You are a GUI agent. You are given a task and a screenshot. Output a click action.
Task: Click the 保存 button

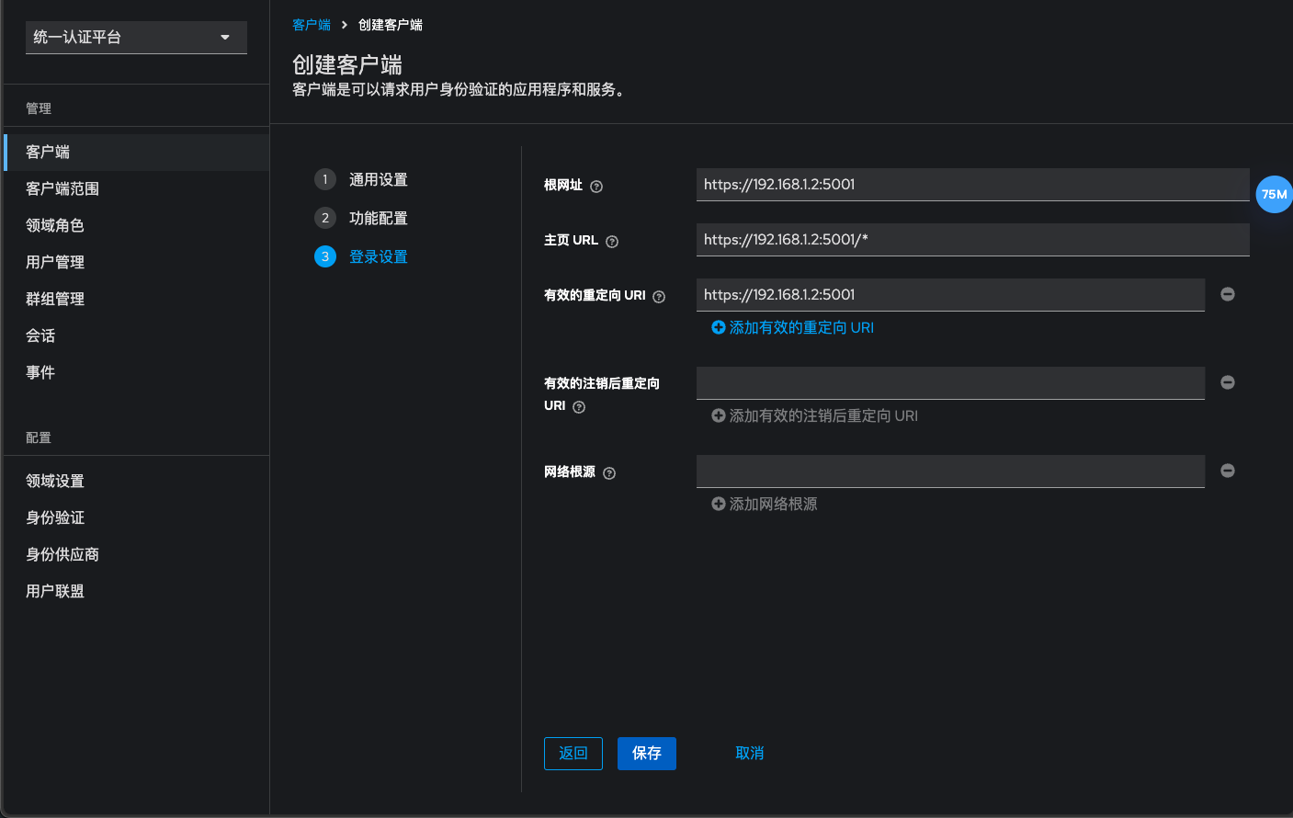click(646, 753)
